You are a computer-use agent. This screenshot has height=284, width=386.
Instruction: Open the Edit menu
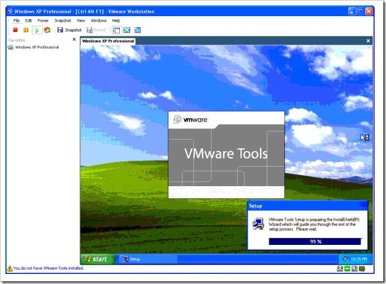point(28,20)
